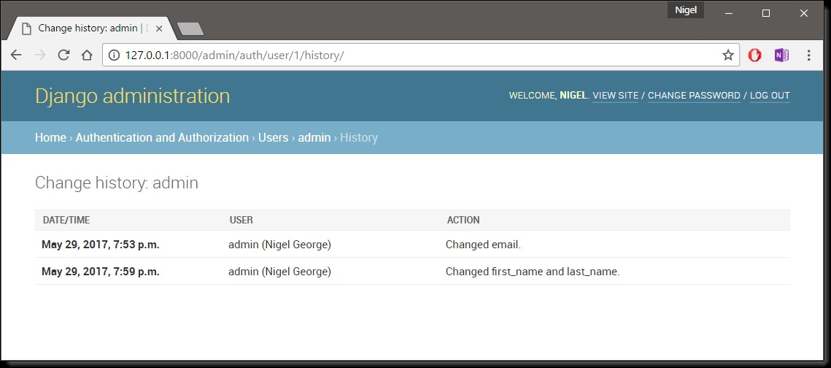831x368 pixels.
Task: Open the browser home page icon
Action: coord(87,55)
